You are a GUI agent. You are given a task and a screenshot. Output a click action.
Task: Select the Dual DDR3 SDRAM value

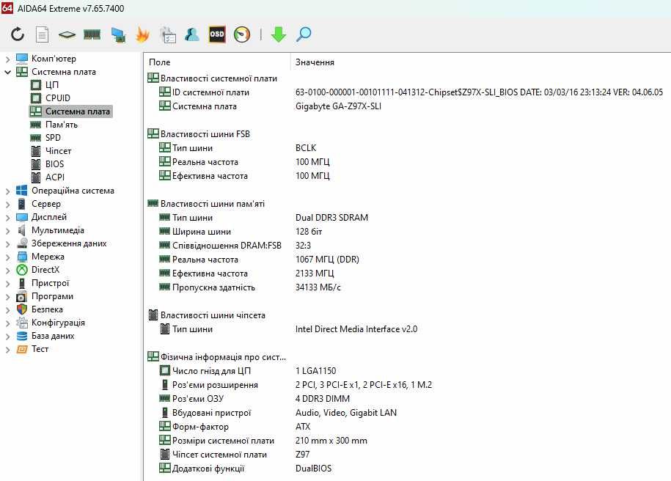331,217
